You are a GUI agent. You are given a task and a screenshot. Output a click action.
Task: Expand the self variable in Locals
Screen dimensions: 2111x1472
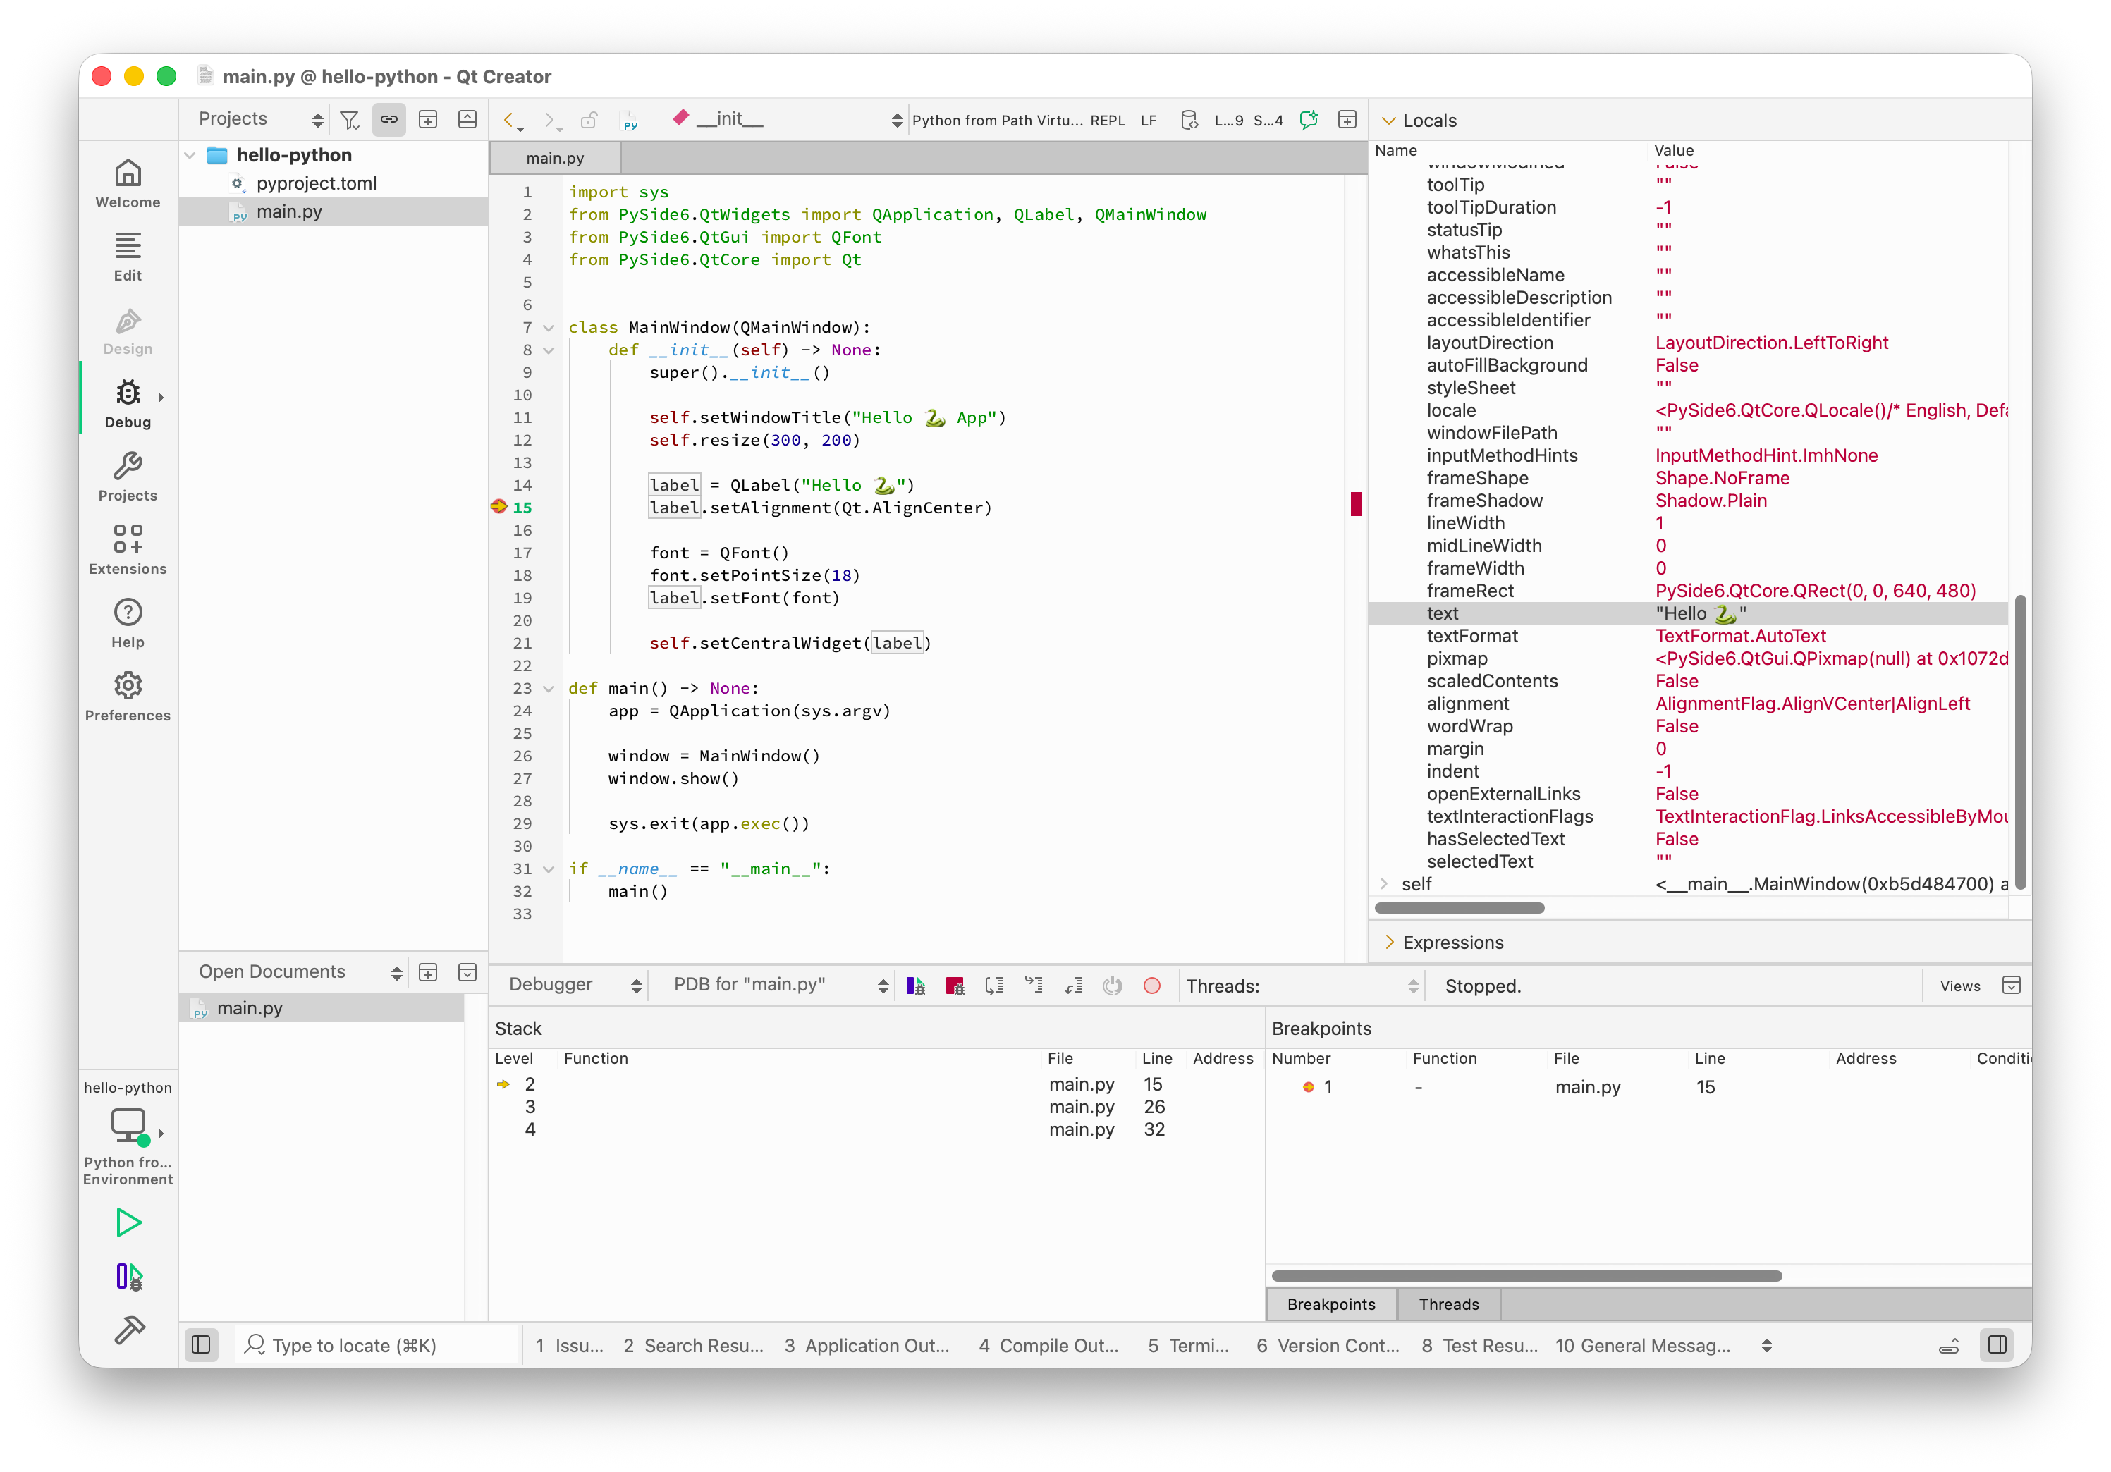point(1384,883)
